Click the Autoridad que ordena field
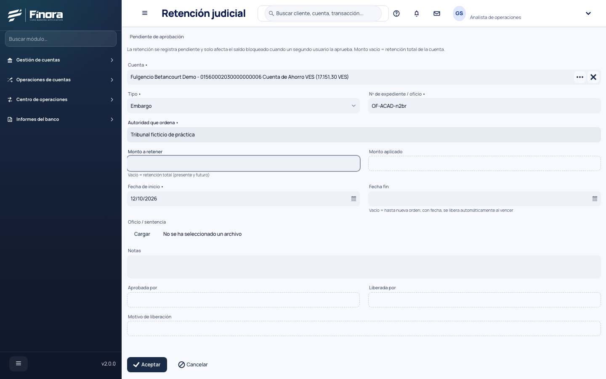606x379 pixels. (364, 135)
